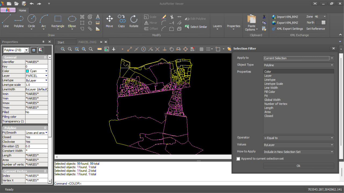Image resolution: width=344 pixels, height=193 pixels.
Task: Click Select Similar
Action: click(x=196, y=27)
